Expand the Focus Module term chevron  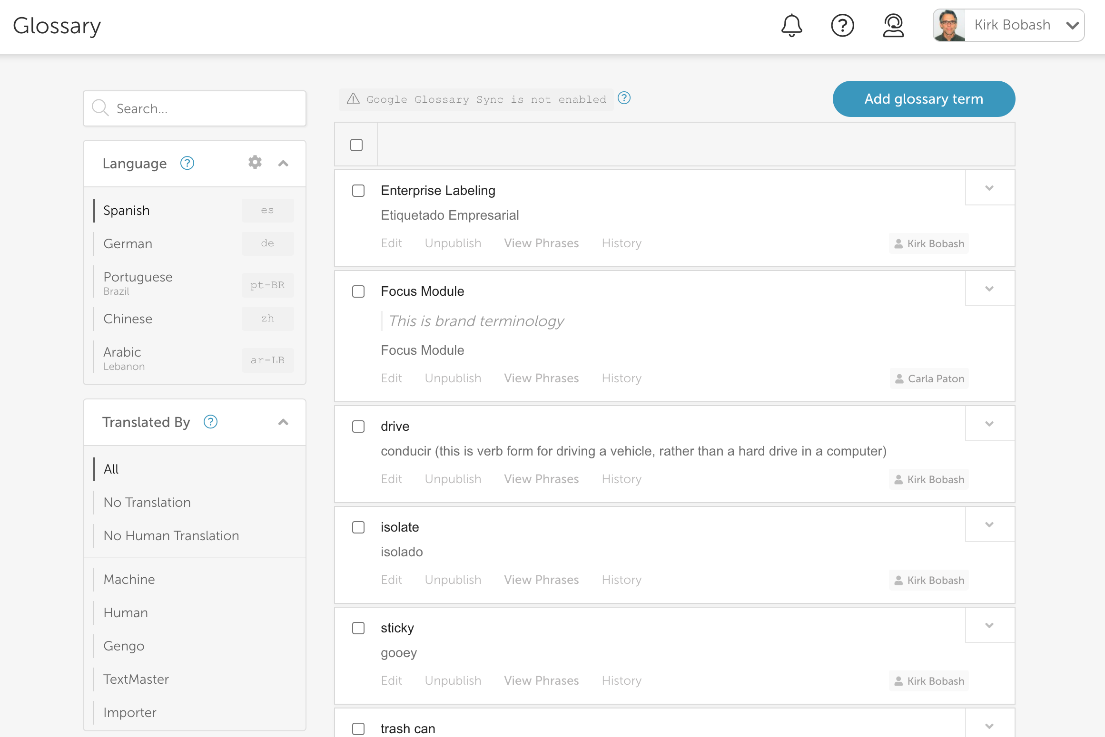[x=989, y=289]
